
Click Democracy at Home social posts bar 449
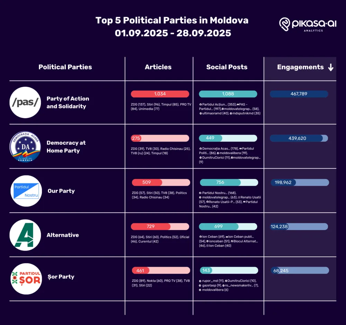tap(228, 138)
